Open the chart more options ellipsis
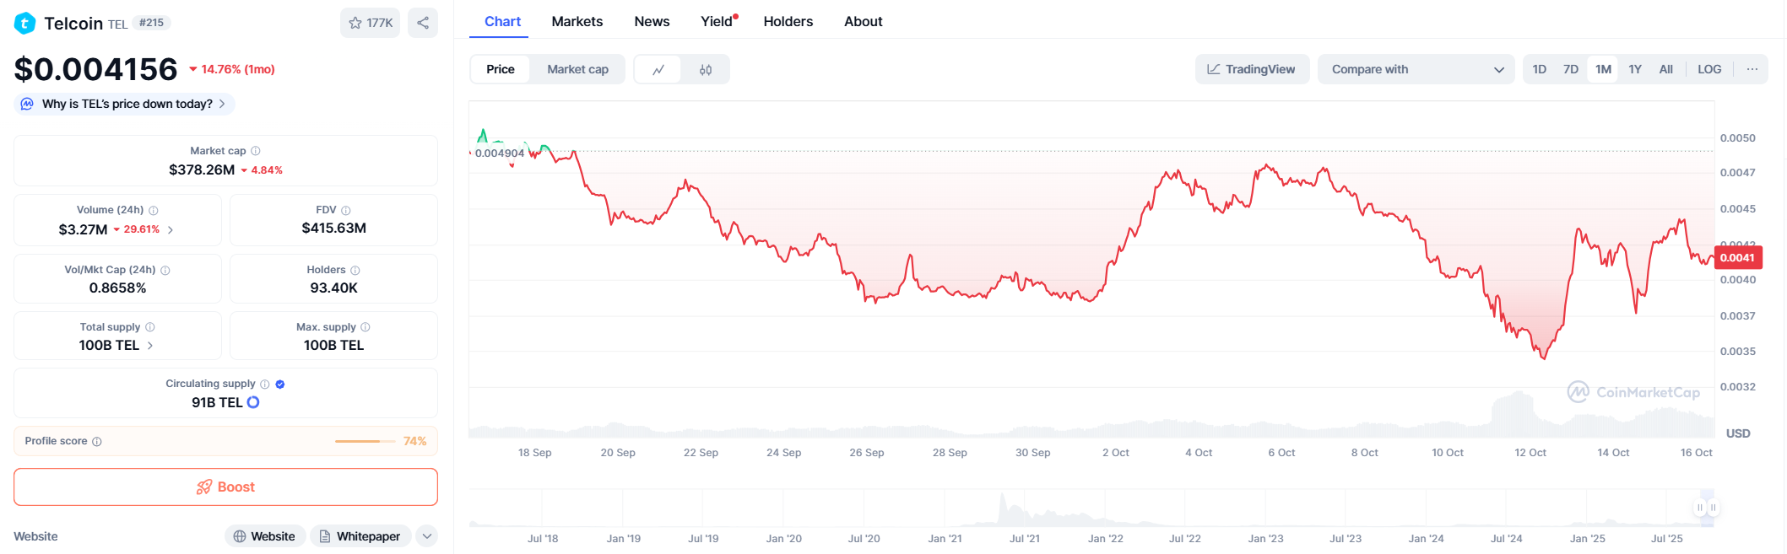 click(x=1752, y=70)
